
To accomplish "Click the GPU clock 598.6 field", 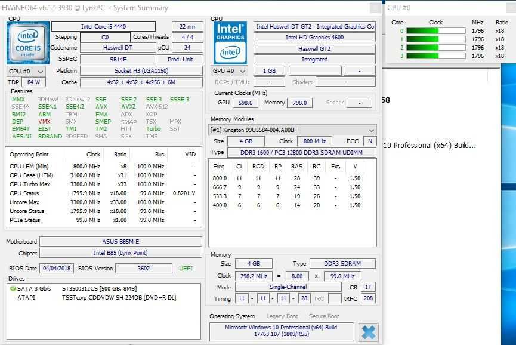I will 246,103.
